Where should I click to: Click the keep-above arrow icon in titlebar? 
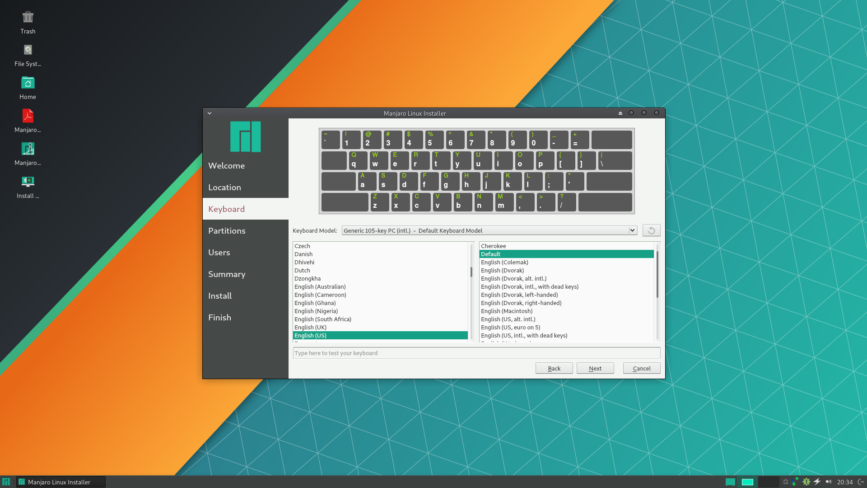click(x=620, y=113)
